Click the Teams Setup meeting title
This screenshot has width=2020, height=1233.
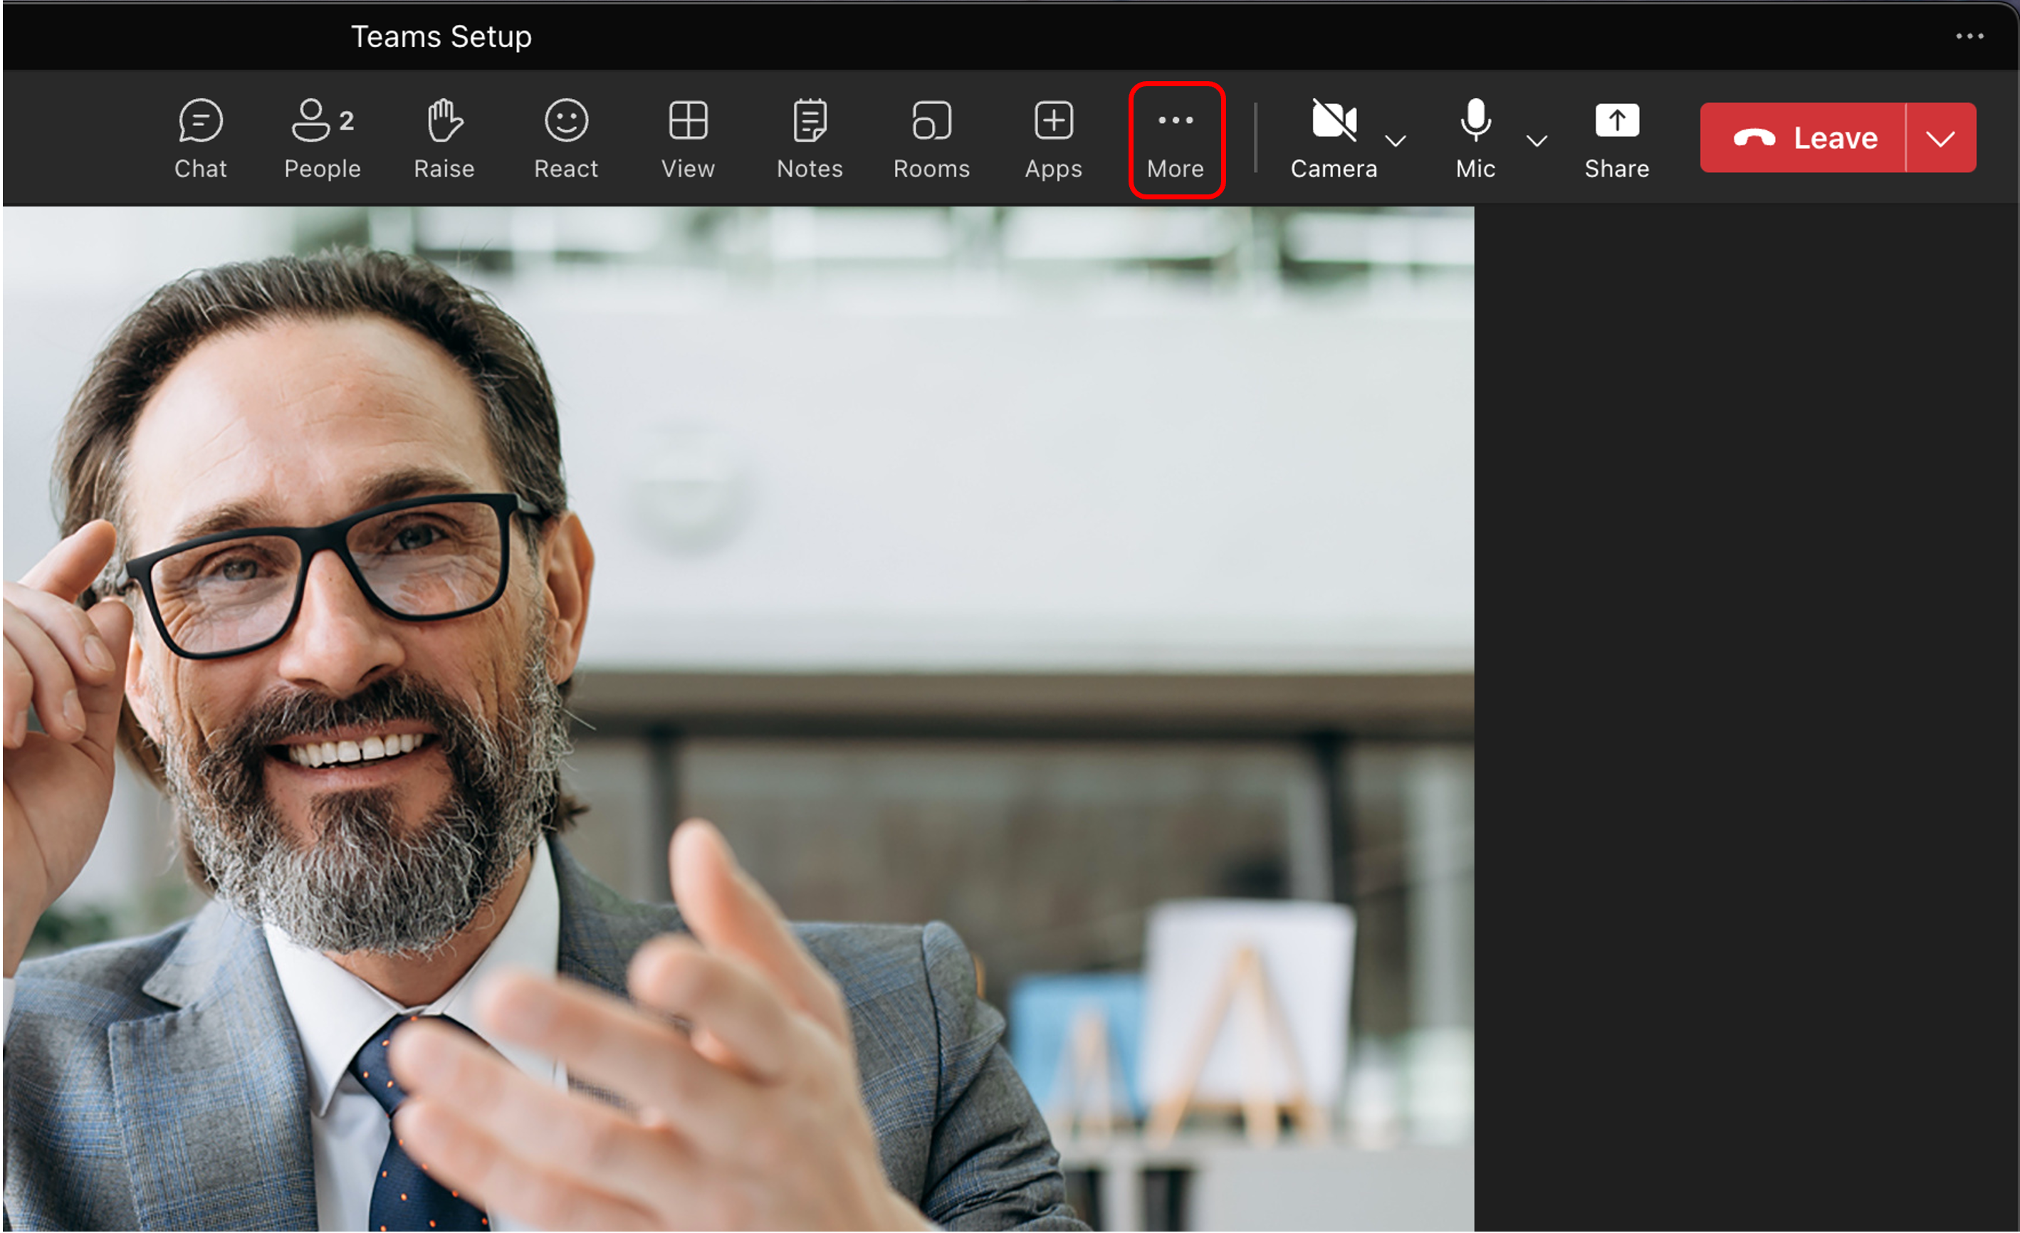441,37
